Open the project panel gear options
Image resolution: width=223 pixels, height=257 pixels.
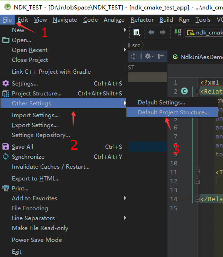[149, 57]
